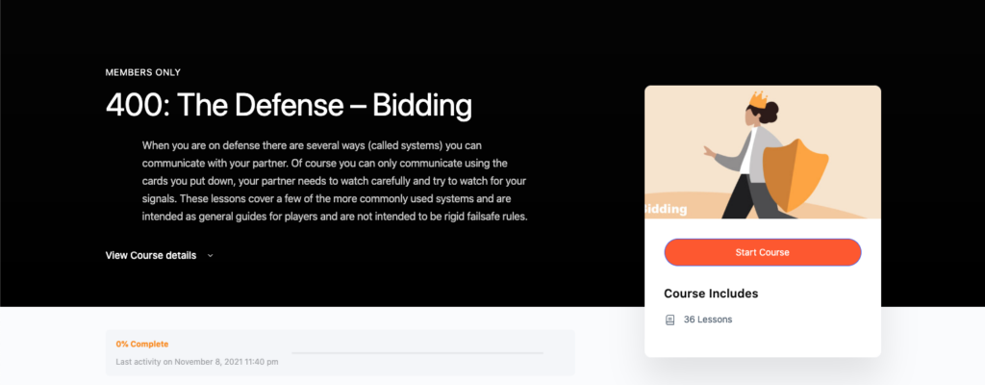
Task: Click the lessons book icon
Action: coord(669,320)
